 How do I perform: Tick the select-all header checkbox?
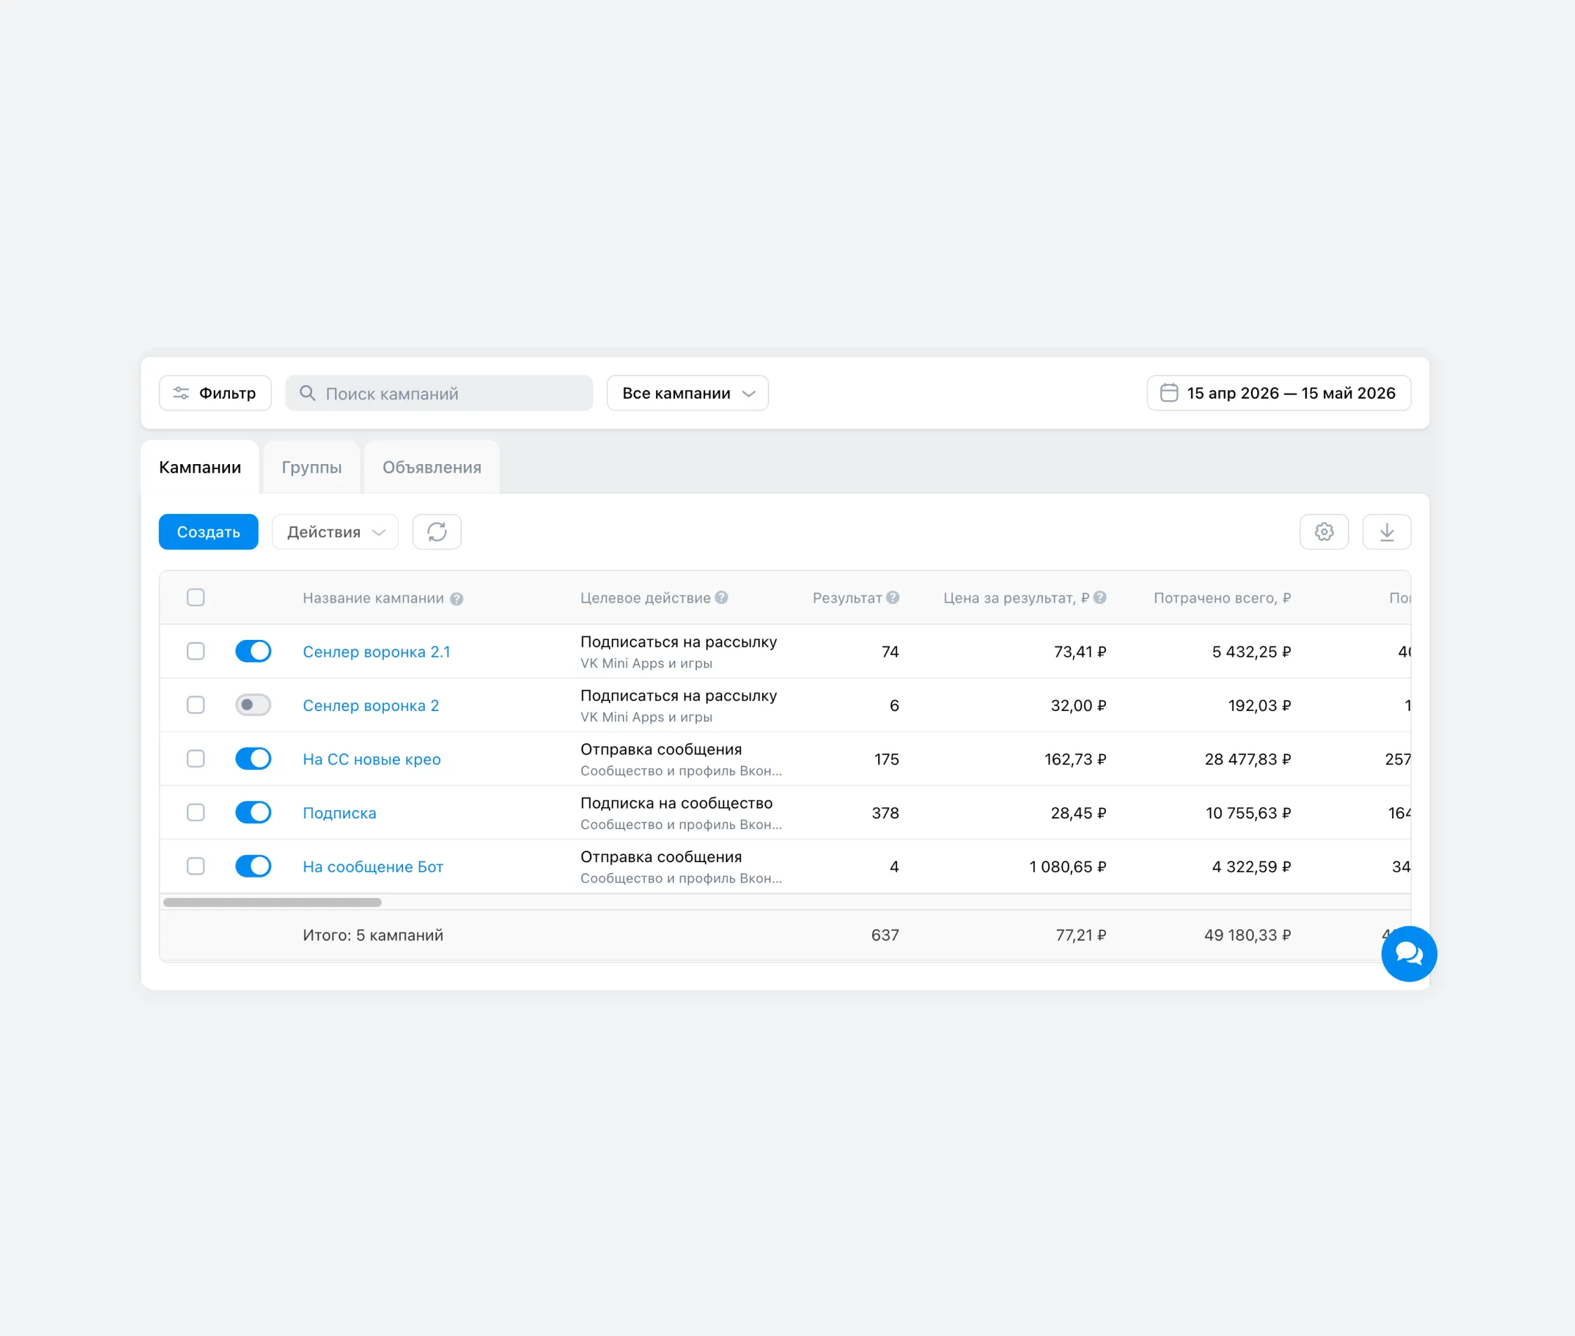tap(195, 598)
